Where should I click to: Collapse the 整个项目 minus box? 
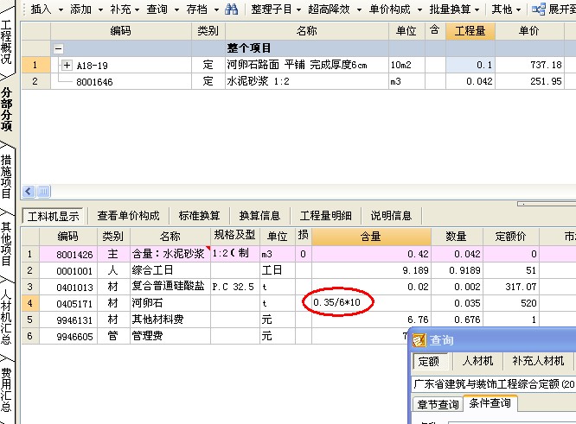[58, 48]
